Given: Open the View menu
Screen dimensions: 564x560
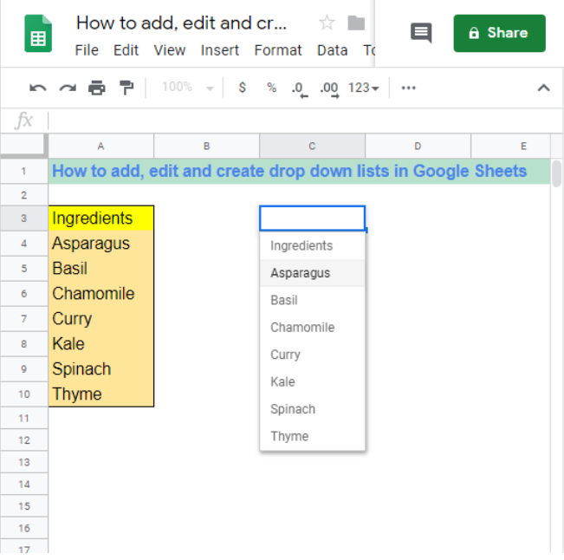Looking at the screenshot, I should coord(170,50).
